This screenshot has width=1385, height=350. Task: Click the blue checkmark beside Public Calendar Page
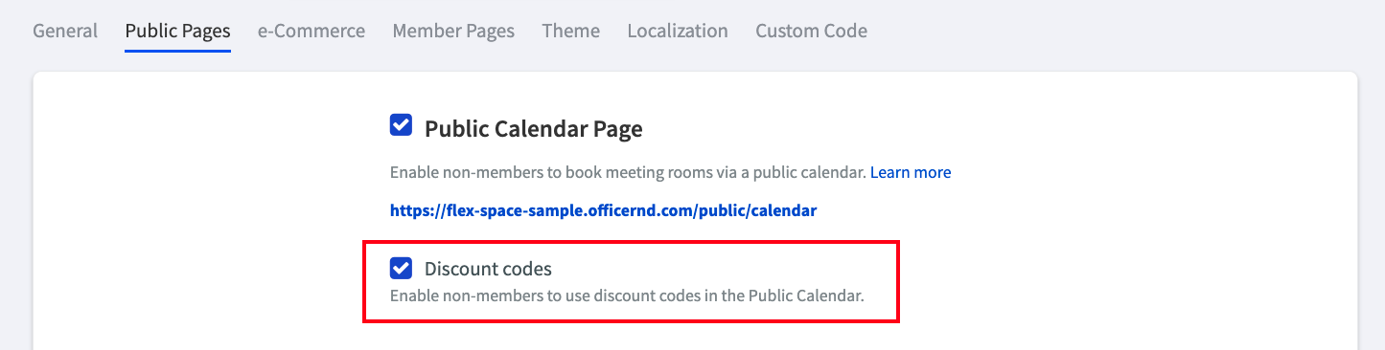pos(401,125)
